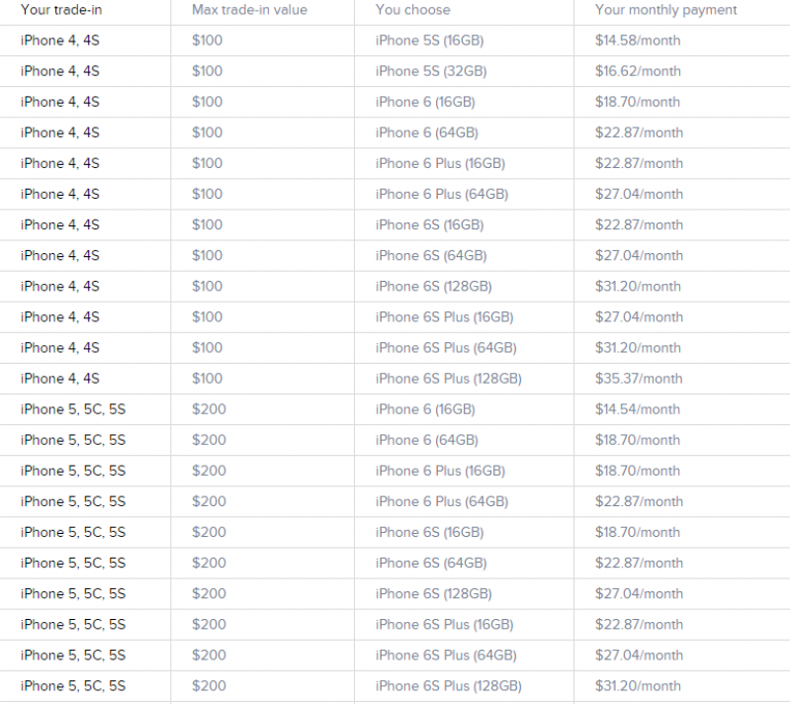Select iPhone 6S (128GB) with $27.04/month payment

coord(433,594)
